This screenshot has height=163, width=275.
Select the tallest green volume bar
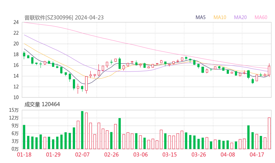(82, 130)
